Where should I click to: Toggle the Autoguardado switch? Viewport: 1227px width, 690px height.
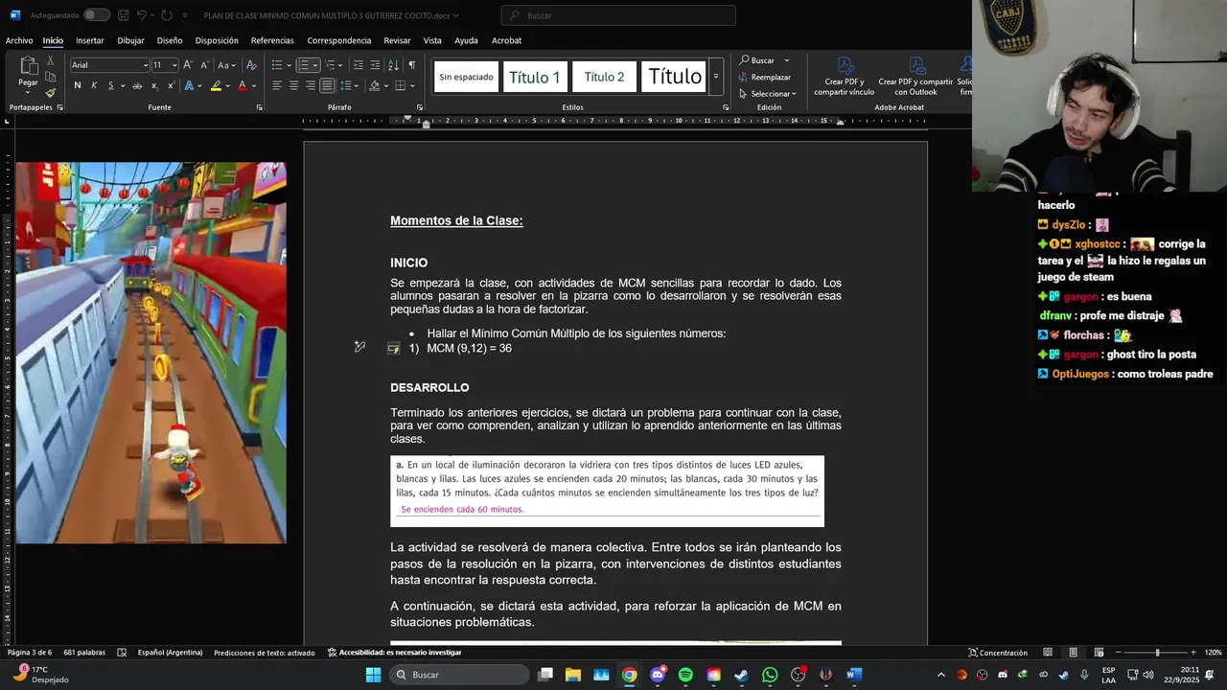pos(96,15)
